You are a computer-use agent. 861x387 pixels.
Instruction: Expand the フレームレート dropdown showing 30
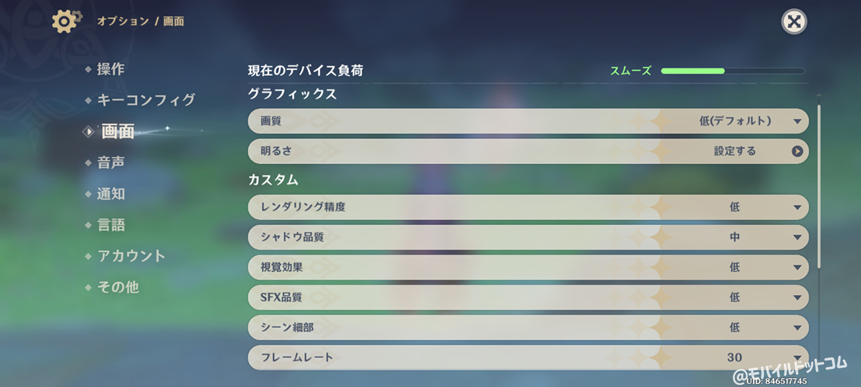[528, 357]
